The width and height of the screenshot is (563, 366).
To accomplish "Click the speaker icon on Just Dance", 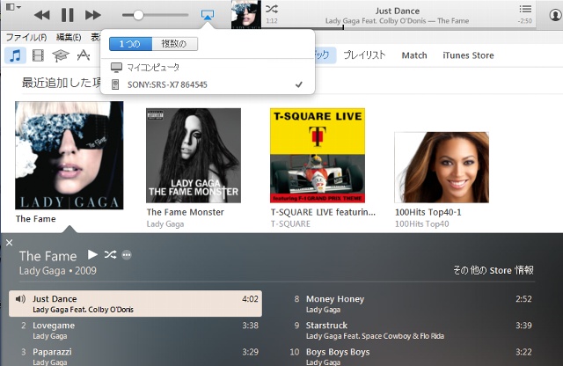I will tap(20, 299).
